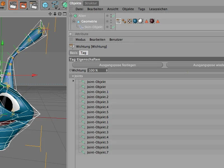
Task: Toggle Geometrie double-dot visibility column
Action: [x=111, y=21]
